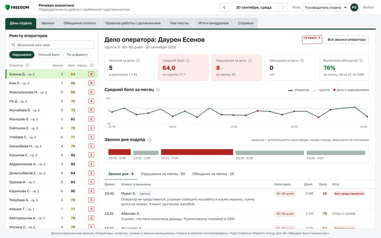Click the Нарушения за день 8 card
The image size is (381, 238).
(x=237, y=68)
